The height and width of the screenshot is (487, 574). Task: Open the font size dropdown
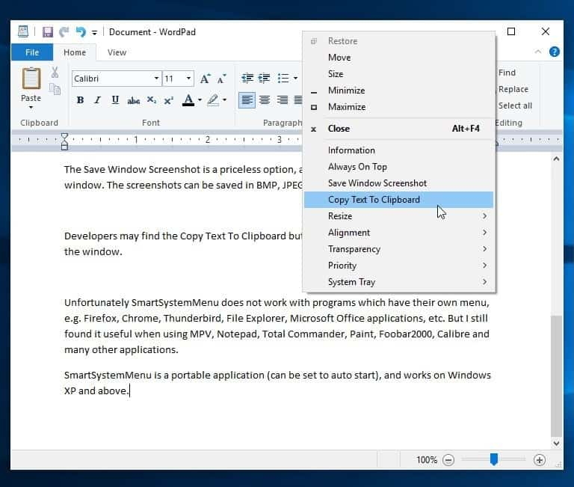pyautogui.click(x=188, y=79)
